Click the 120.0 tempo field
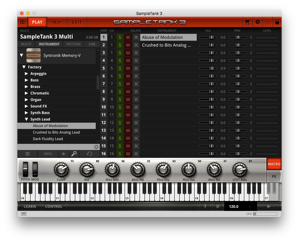Image resolution: width=299 pixels, height=242 pixels. (x=234, y=207)
